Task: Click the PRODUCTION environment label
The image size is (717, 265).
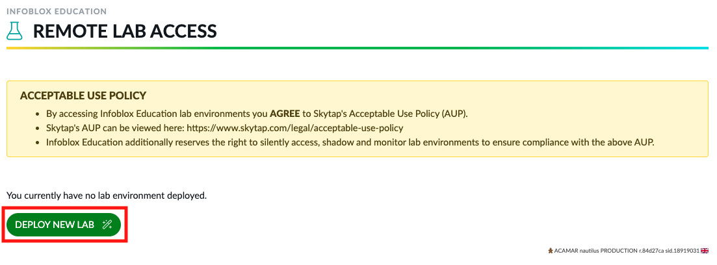Action: pos(620,250)
